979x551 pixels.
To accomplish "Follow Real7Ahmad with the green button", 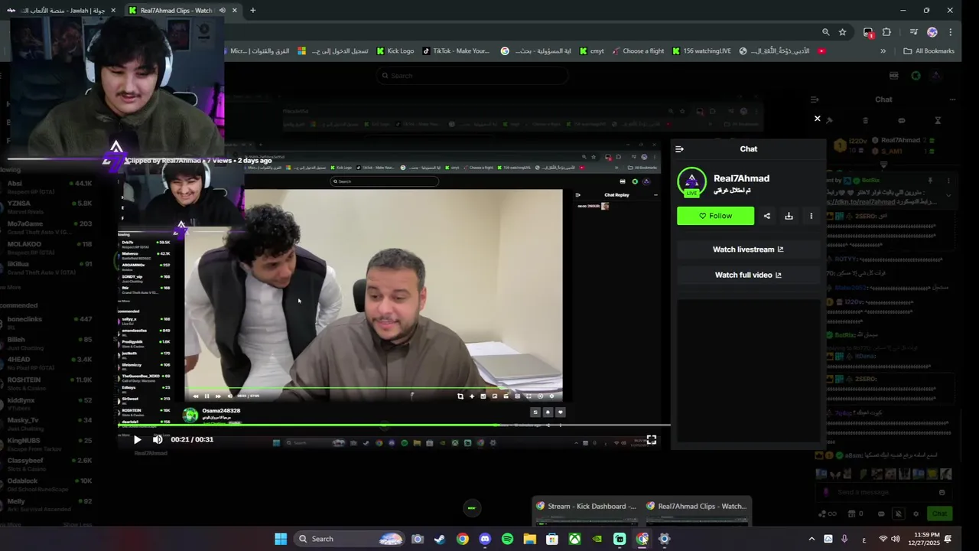I will coord(715,216).
